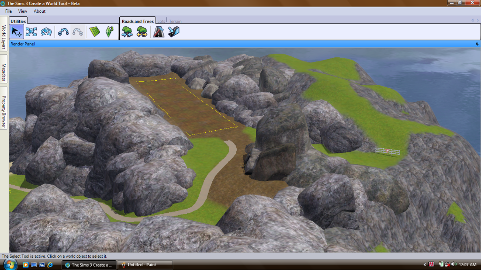This screenshot has height=270, width=481.
Task: Select the Place Trees tool
Action: (x=127, y=32)
